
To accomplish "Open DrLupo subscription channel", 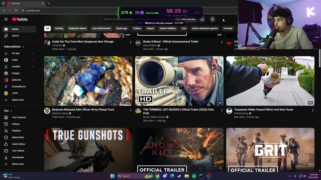I will pos(19,53).
